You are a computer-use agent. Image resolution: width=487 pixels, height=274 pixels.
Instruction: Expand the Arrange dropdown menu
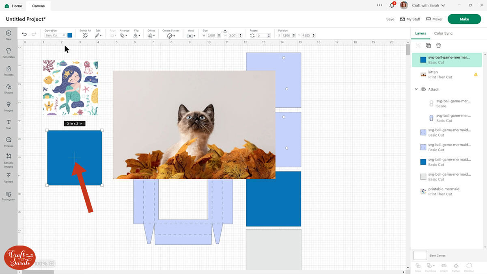tap(124, 35)
